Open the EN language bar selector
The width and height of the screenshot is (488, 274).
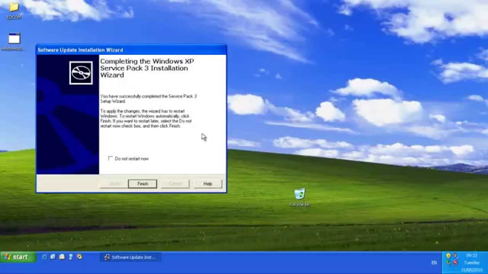tap(434, 263)
